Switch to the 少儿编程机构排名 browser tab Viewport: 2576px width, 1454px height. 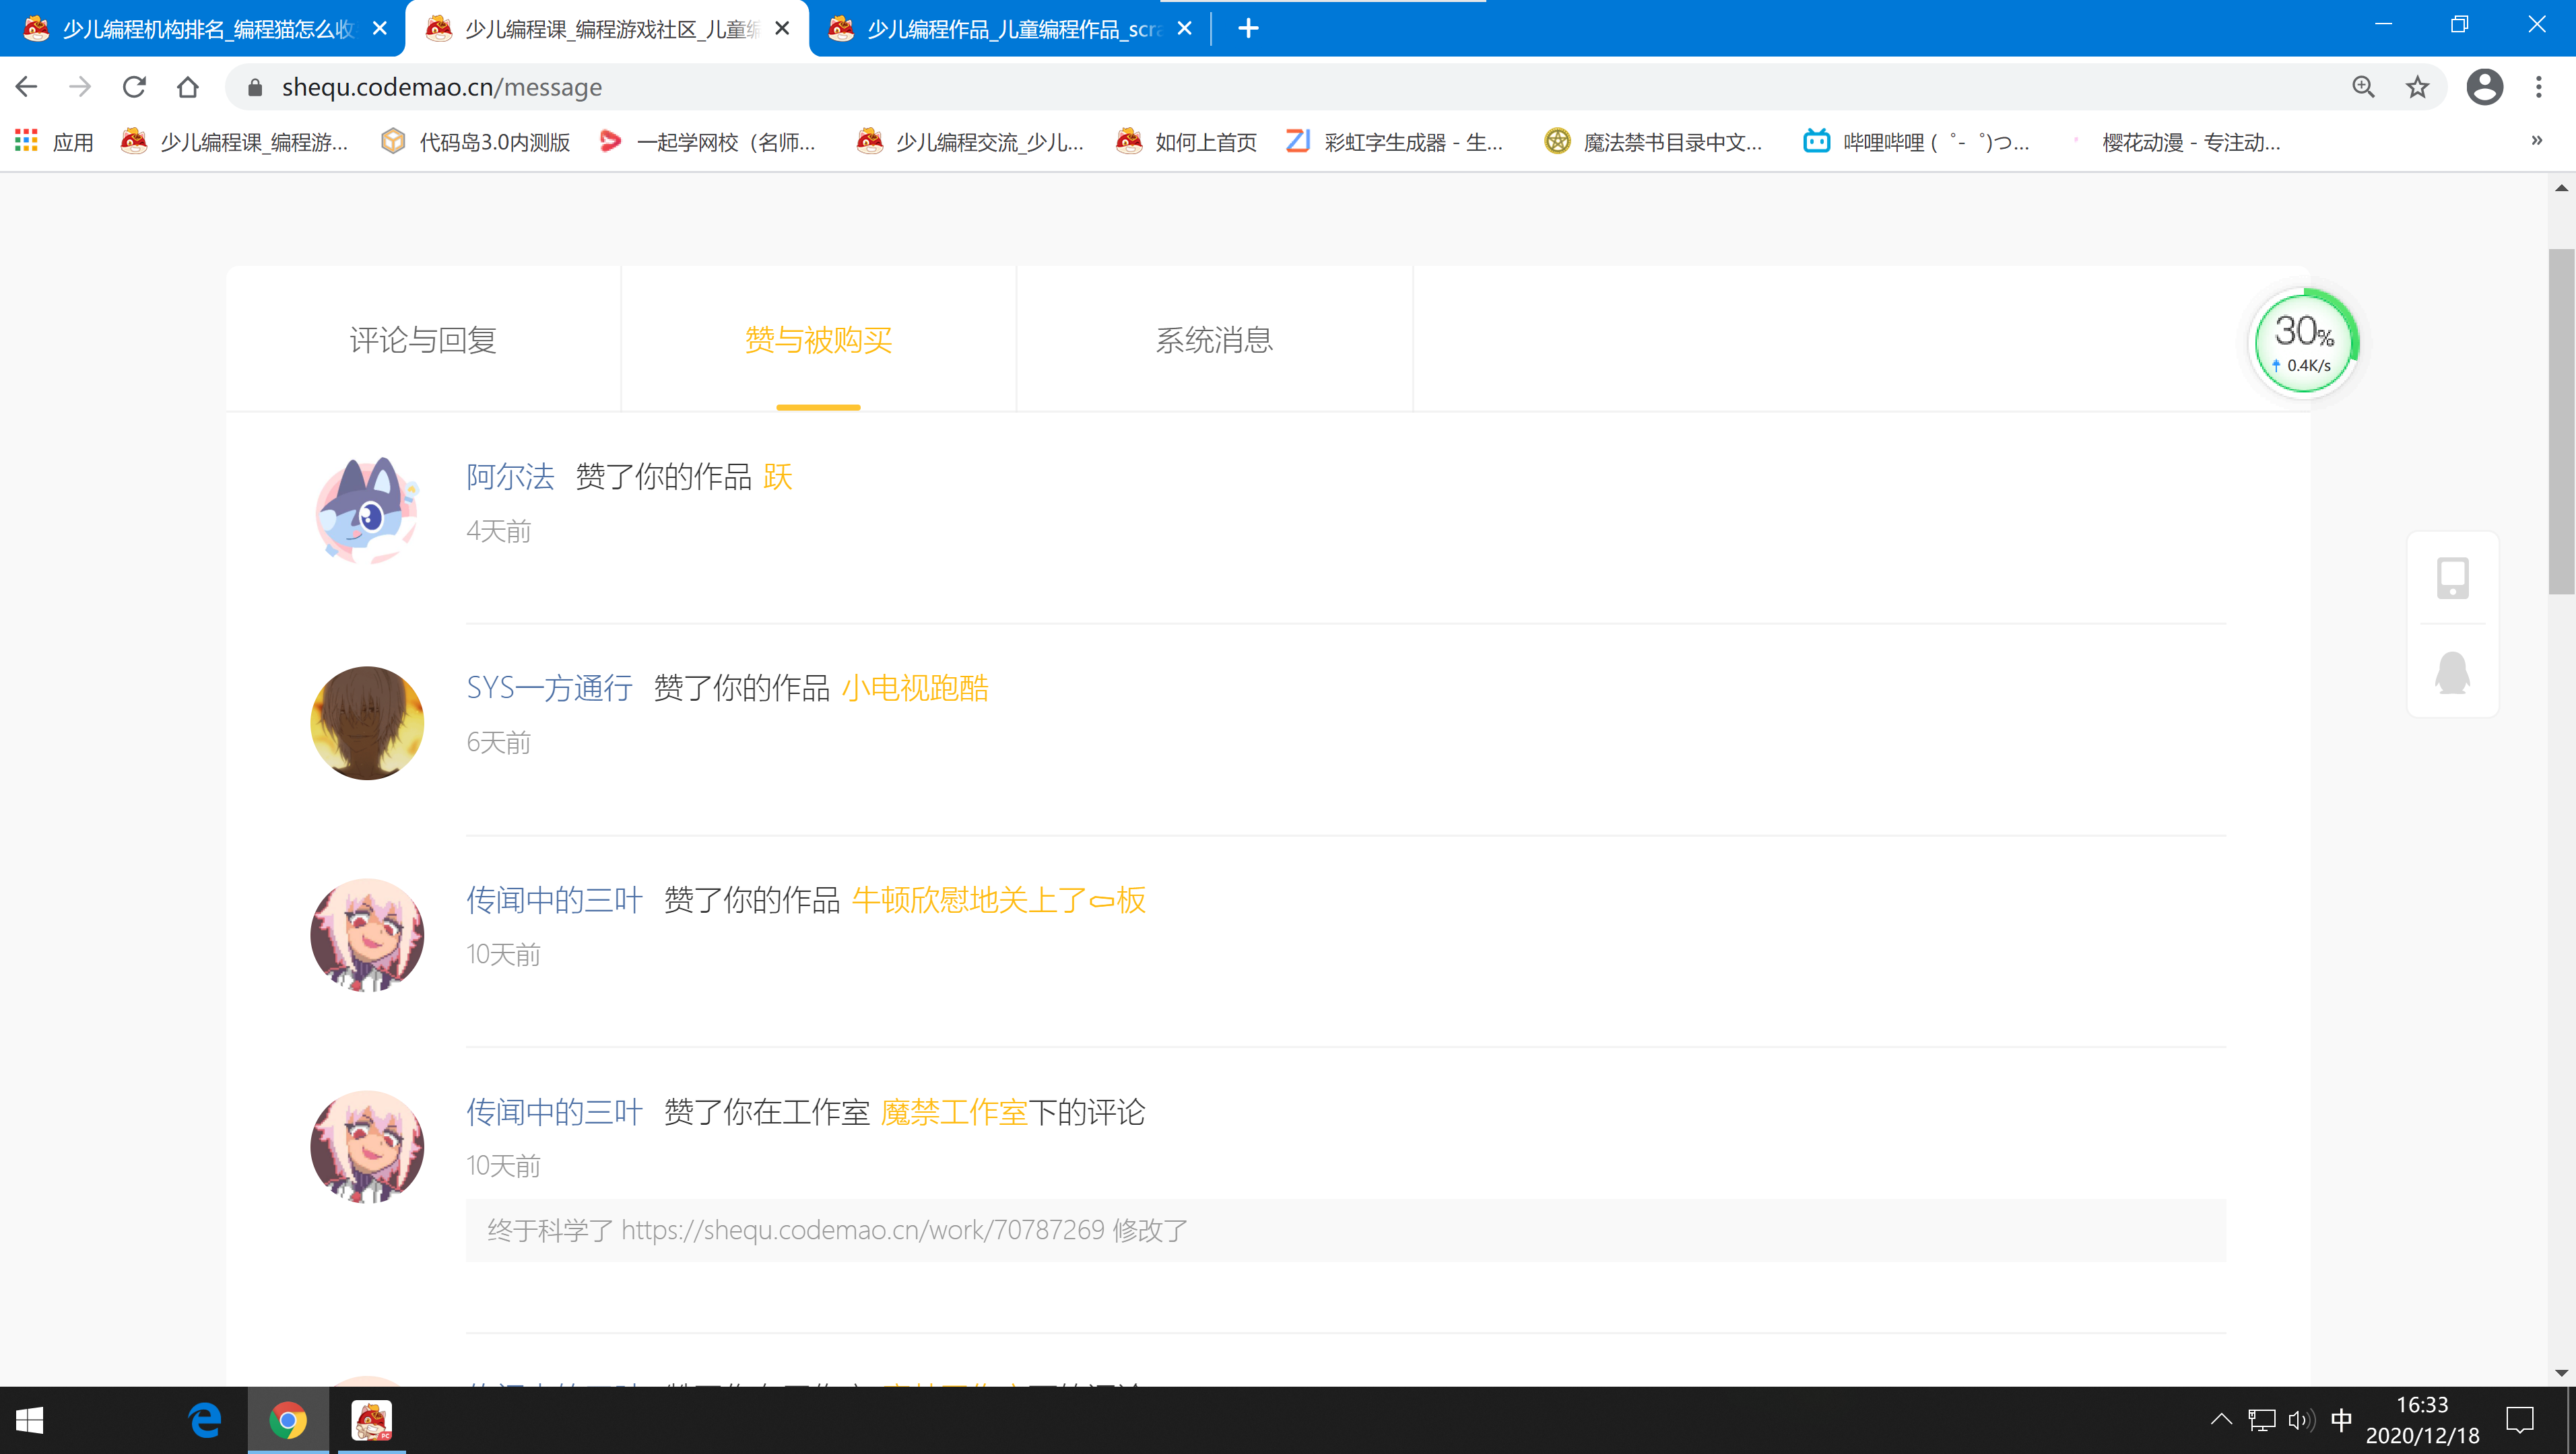click(x=203, y=29)
